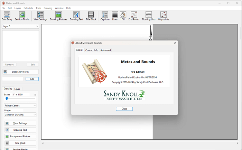Click the Sandy Knoll Software logo
The width and height of the screenshot is (242, 150).
tap(124, 95)
